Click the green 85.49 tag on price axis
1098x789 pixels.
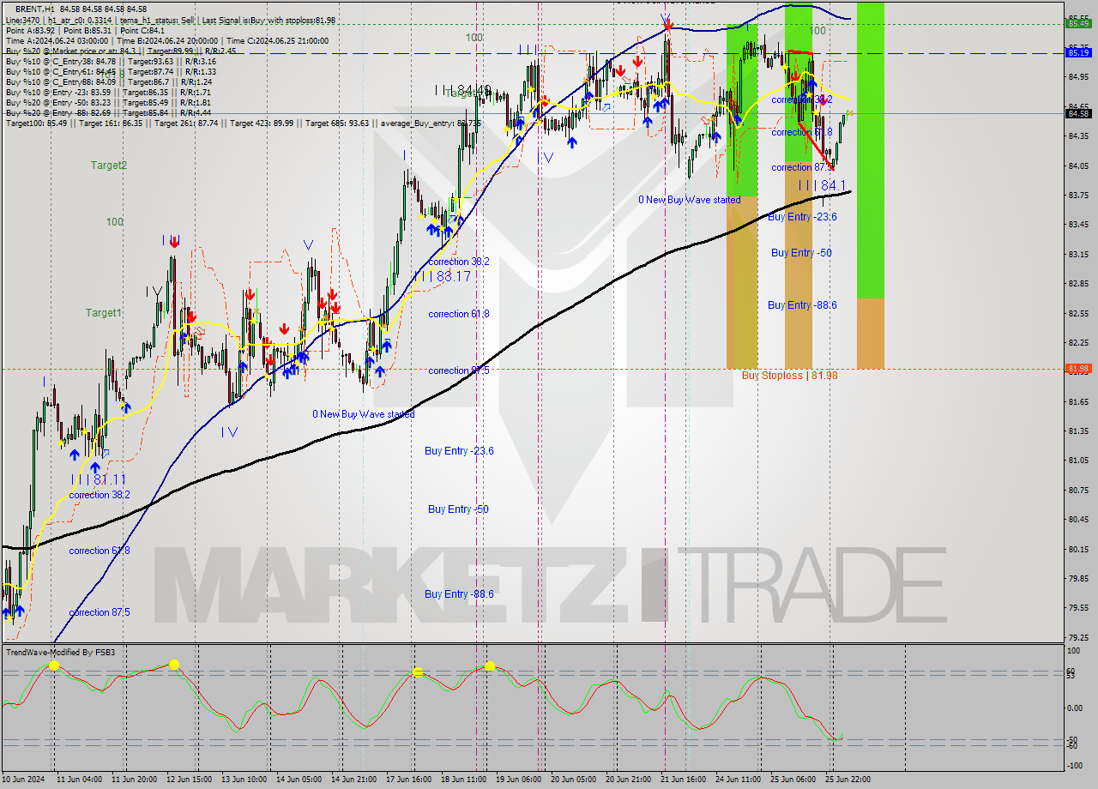[1078, 23]
